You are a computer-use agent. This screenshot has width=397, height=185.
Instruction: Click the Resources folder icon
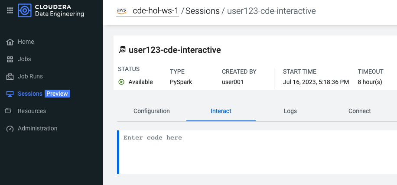coord(9,111)
